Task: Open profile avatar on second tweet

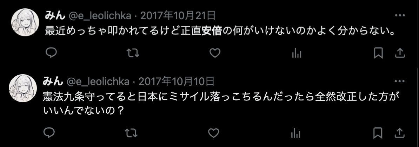Action: pyautogui.click(x=23, y=88)
